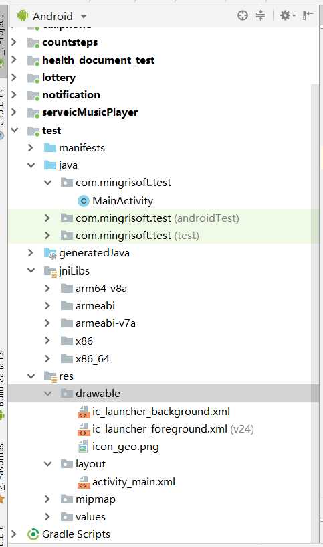Click the ic_launcher_background.xml file icon
Image resolution: width=323 pixels, height=547 pixels.
tap(84, 412)
